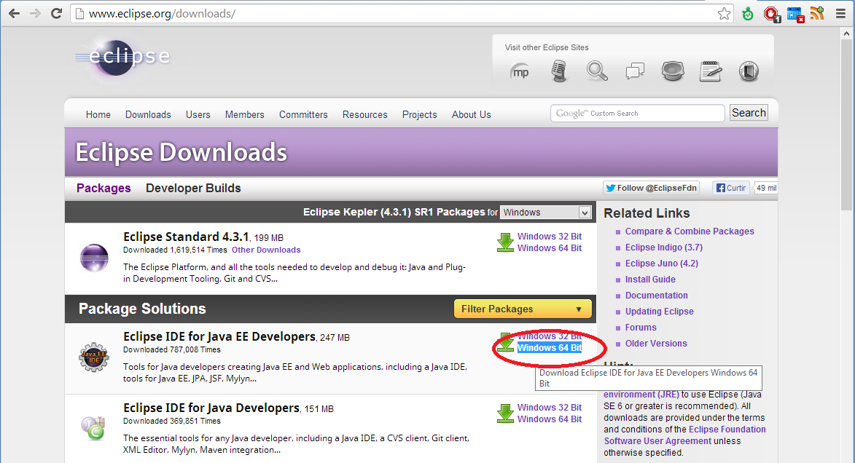Open Other Downloads link for Eclipse Standard

pyautogui.click(x=266, y=250)
